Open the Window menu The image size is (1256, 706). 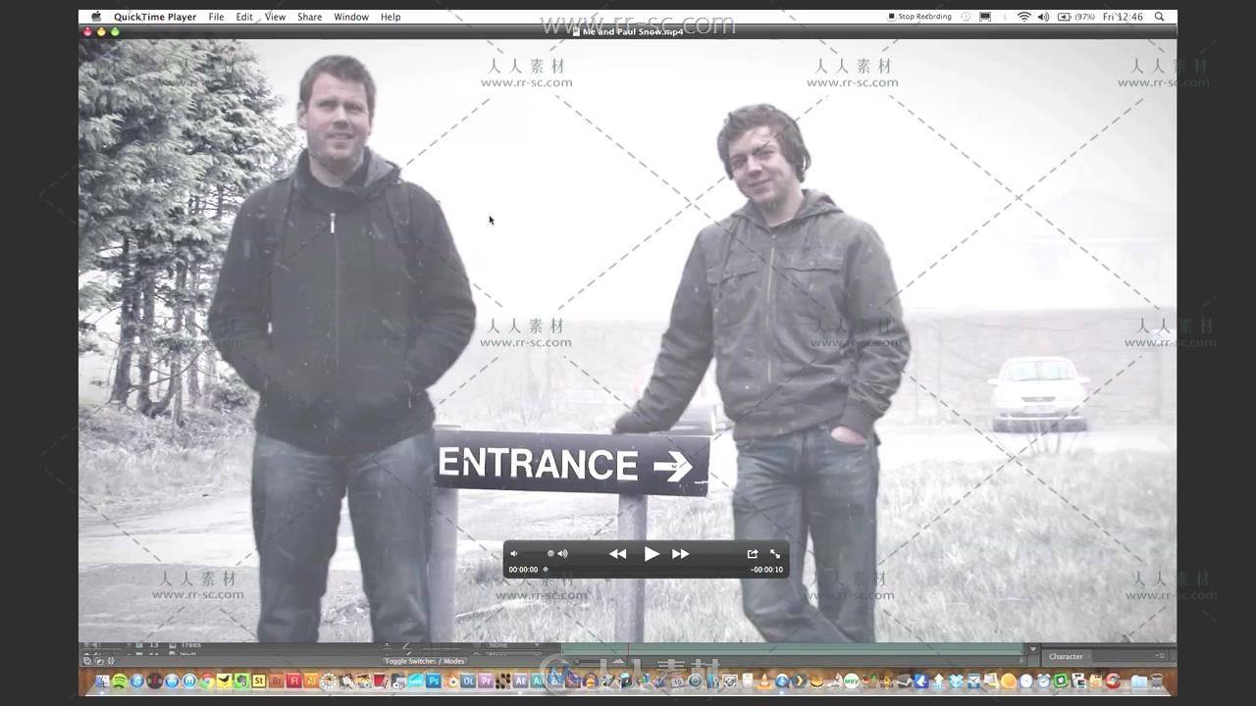click(351, 17)
